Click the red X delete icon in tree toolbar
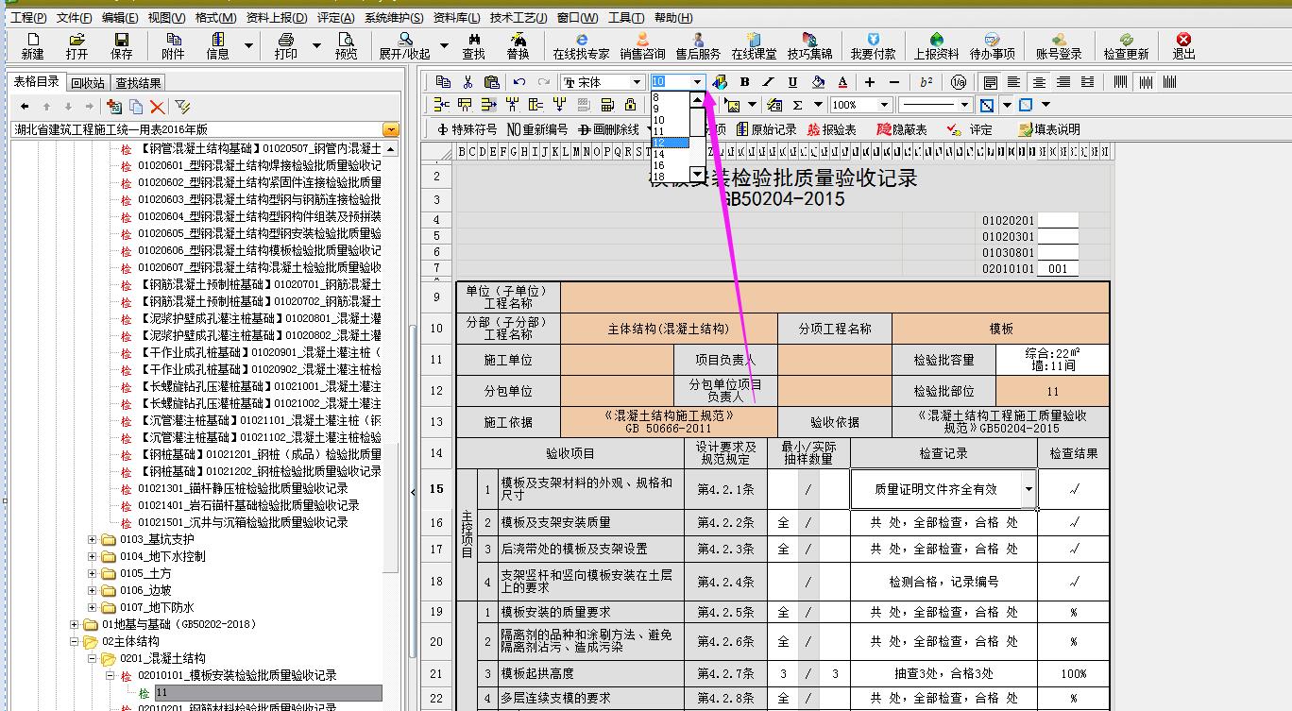This screenshot has height=711, width=1292. (157, 107)
